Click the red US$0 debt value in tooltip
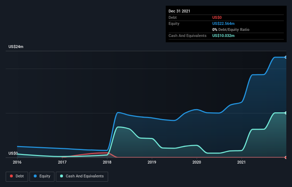The width and height of the screenshot is (292, 187). coord(217,17)
